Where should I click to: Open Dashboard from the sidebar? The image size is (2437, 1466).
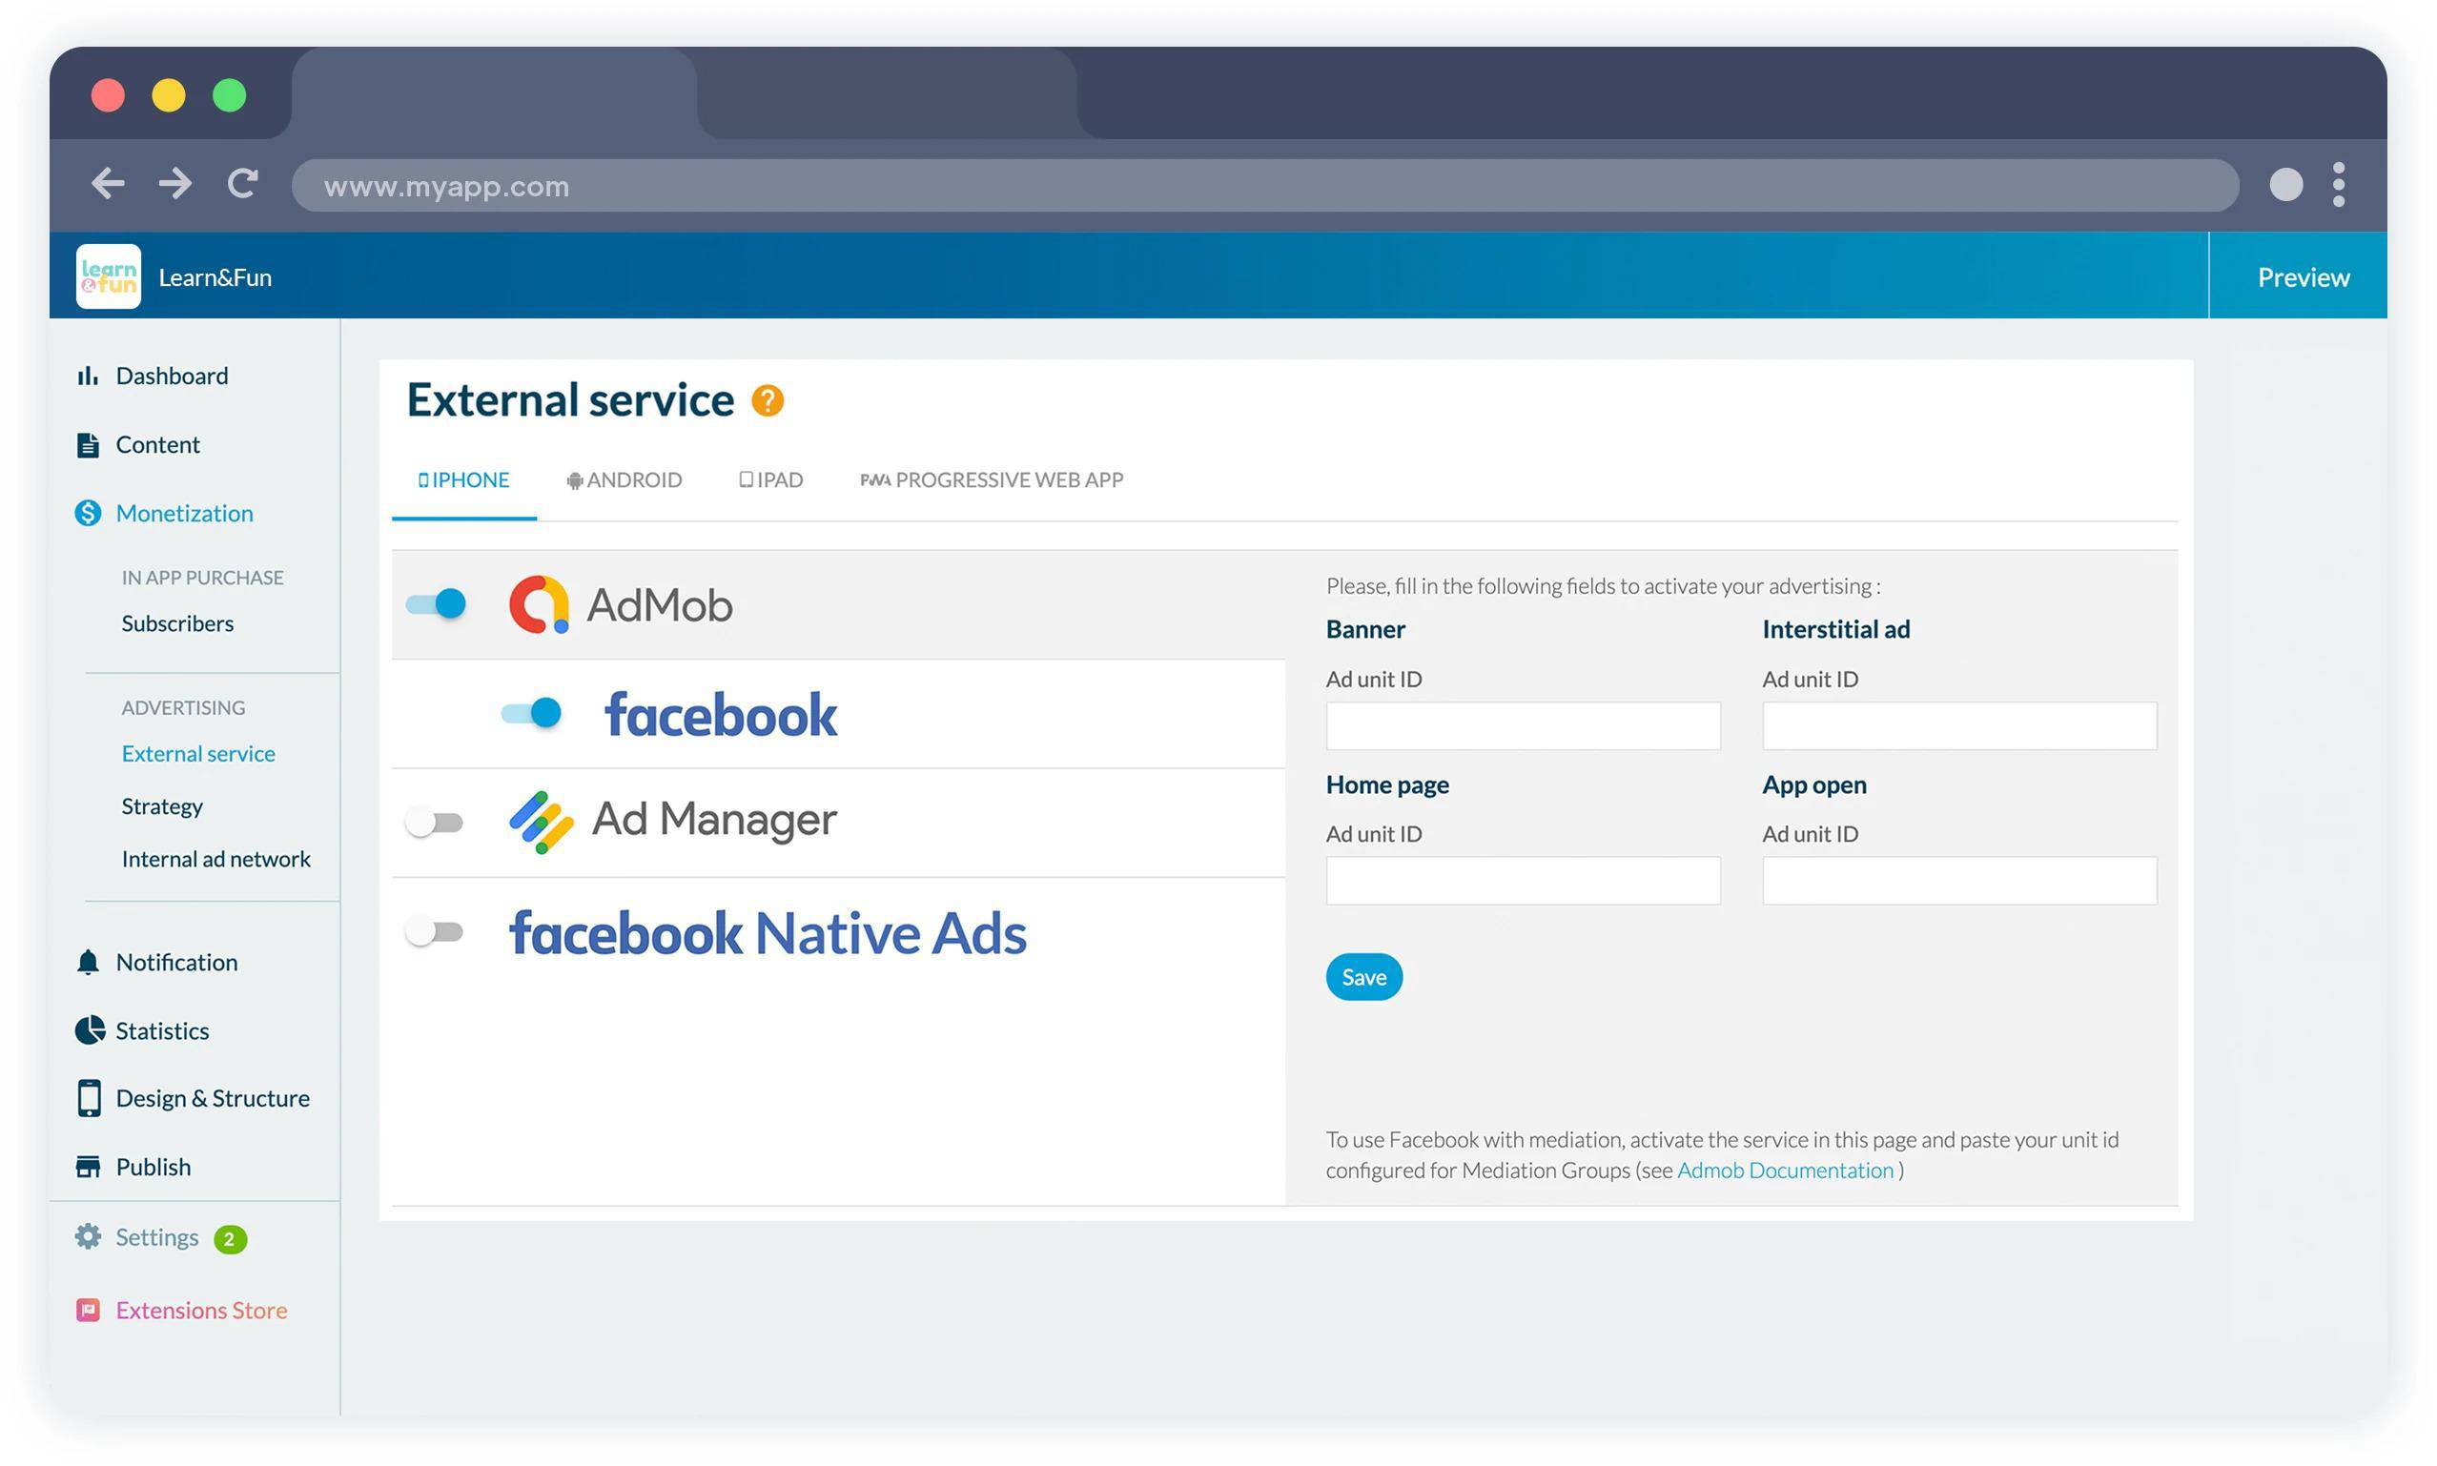click(171, 376)
